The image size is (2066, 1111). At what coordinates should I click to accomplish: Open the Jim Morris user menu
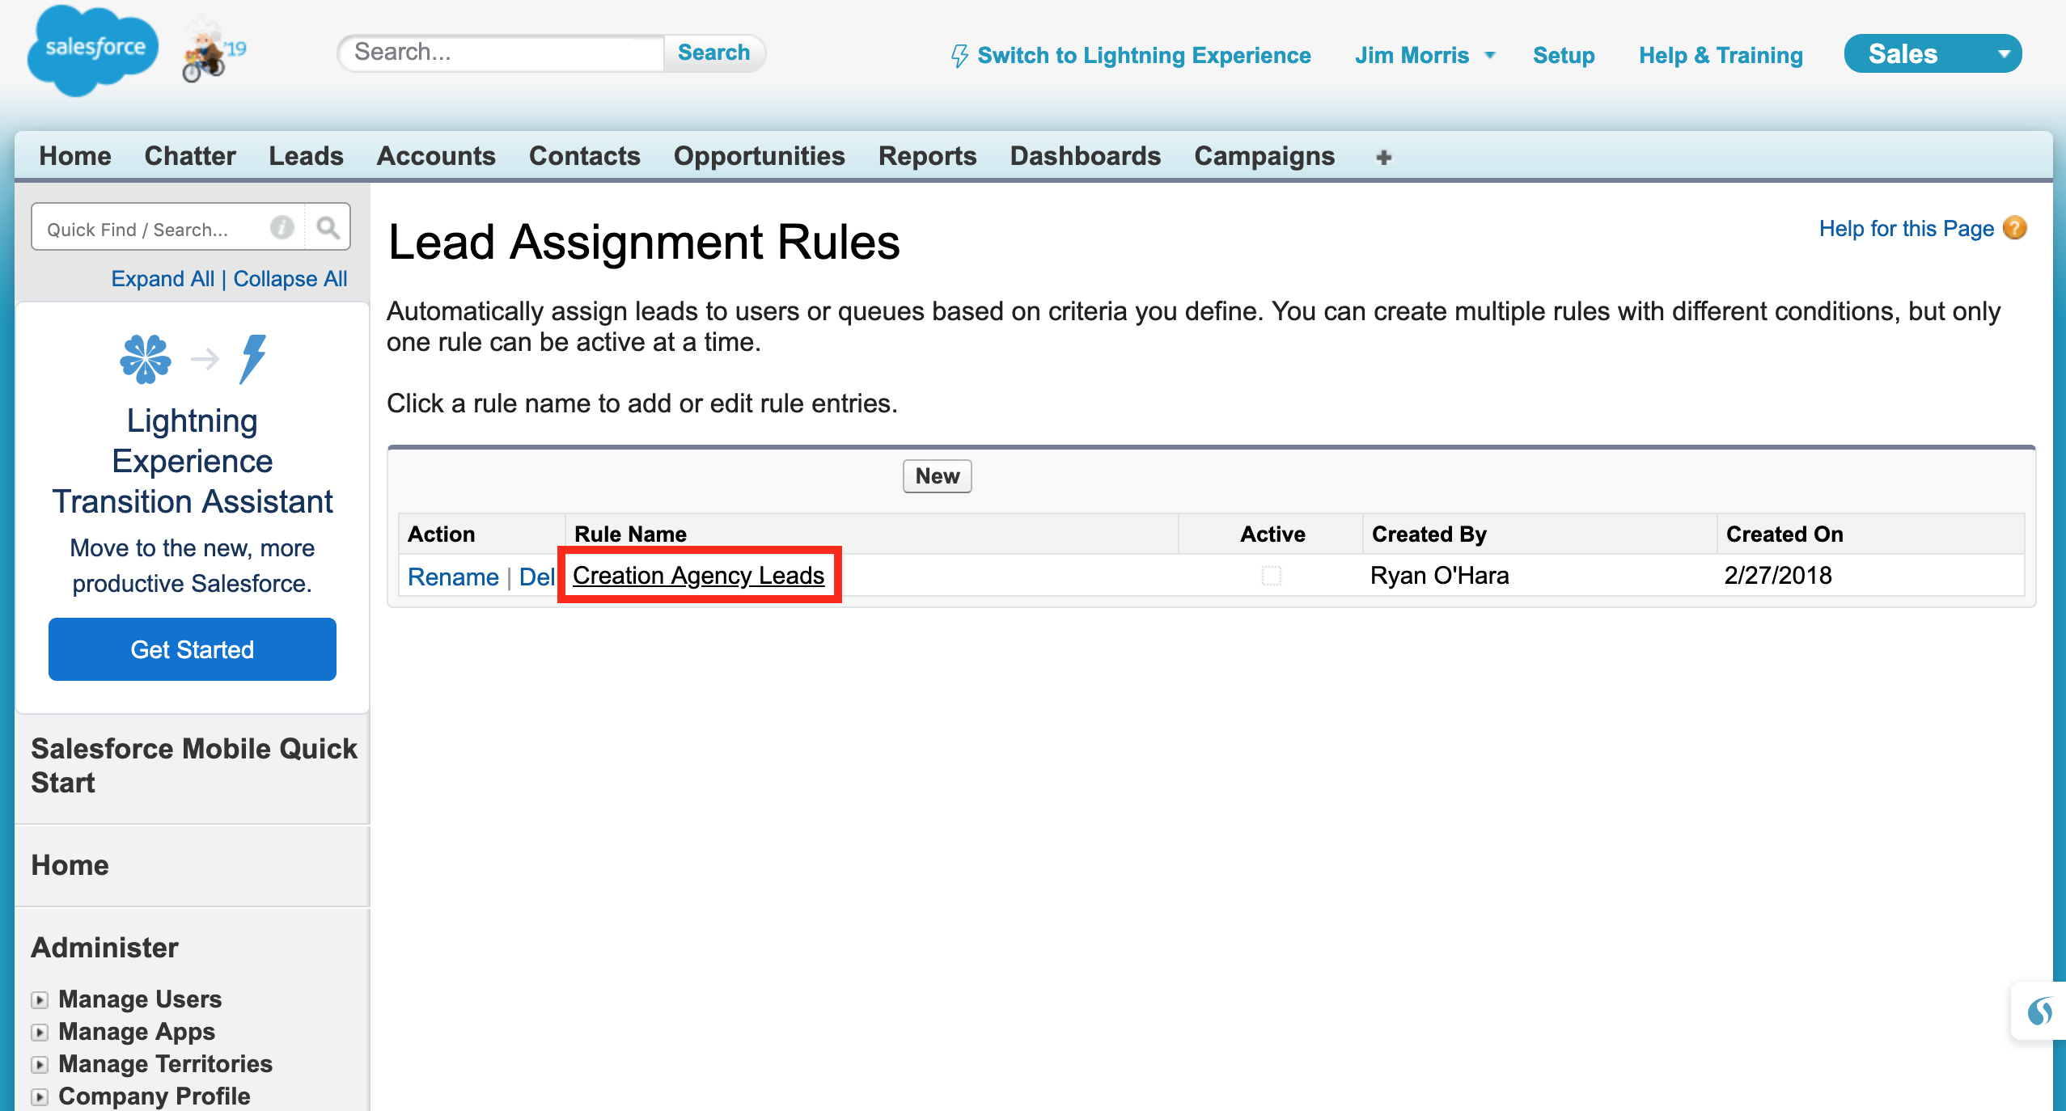point(1425,56)
